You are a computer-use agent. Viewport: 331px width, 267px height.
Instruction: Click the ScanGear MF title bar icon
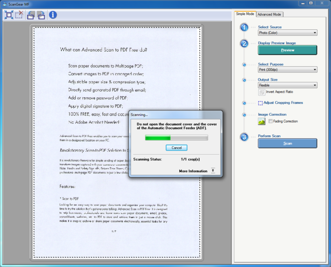(x=5, y=4)
